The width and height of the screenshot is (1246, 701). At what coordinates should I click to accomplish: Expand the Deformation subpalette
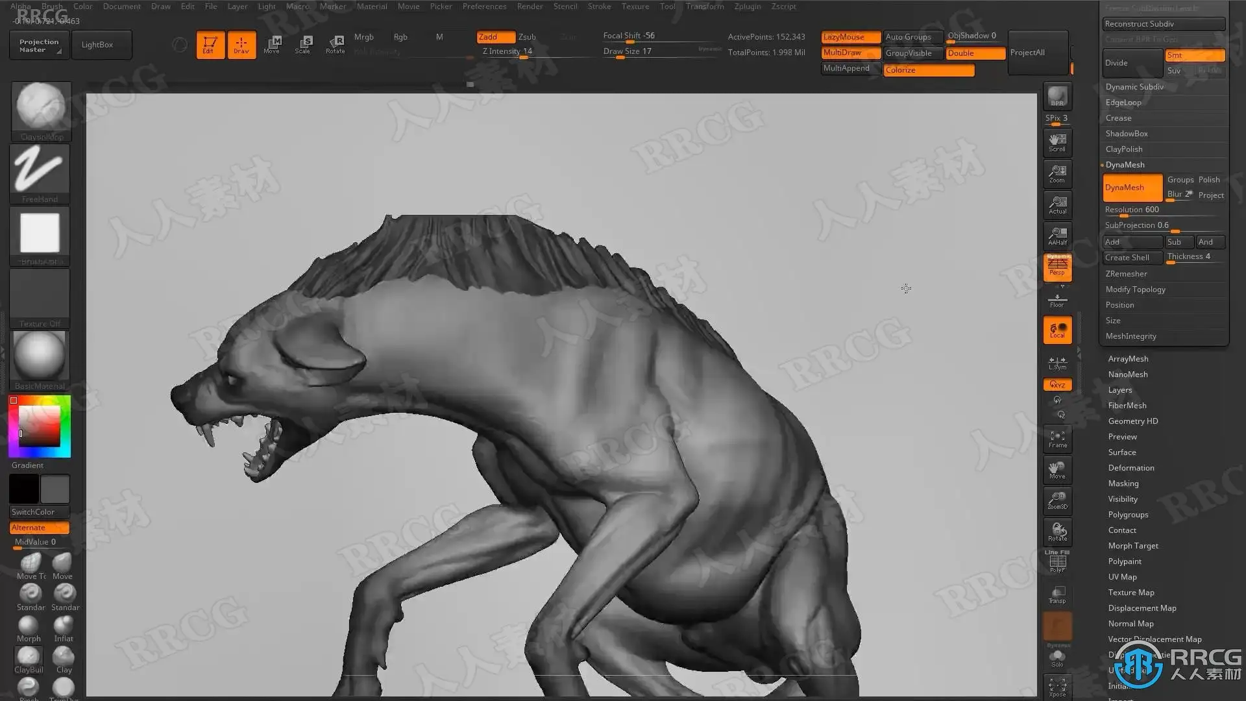(x=1130, y=468)
